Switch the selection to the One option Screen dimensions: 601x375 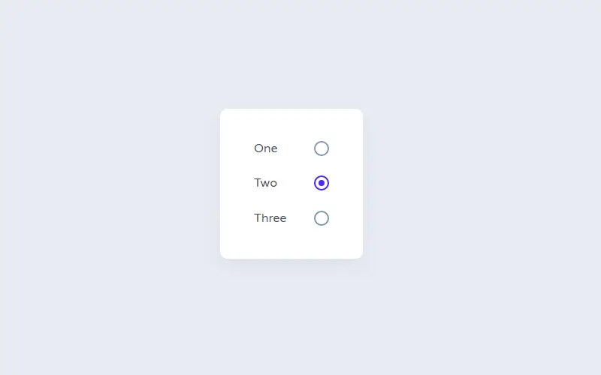322,148
